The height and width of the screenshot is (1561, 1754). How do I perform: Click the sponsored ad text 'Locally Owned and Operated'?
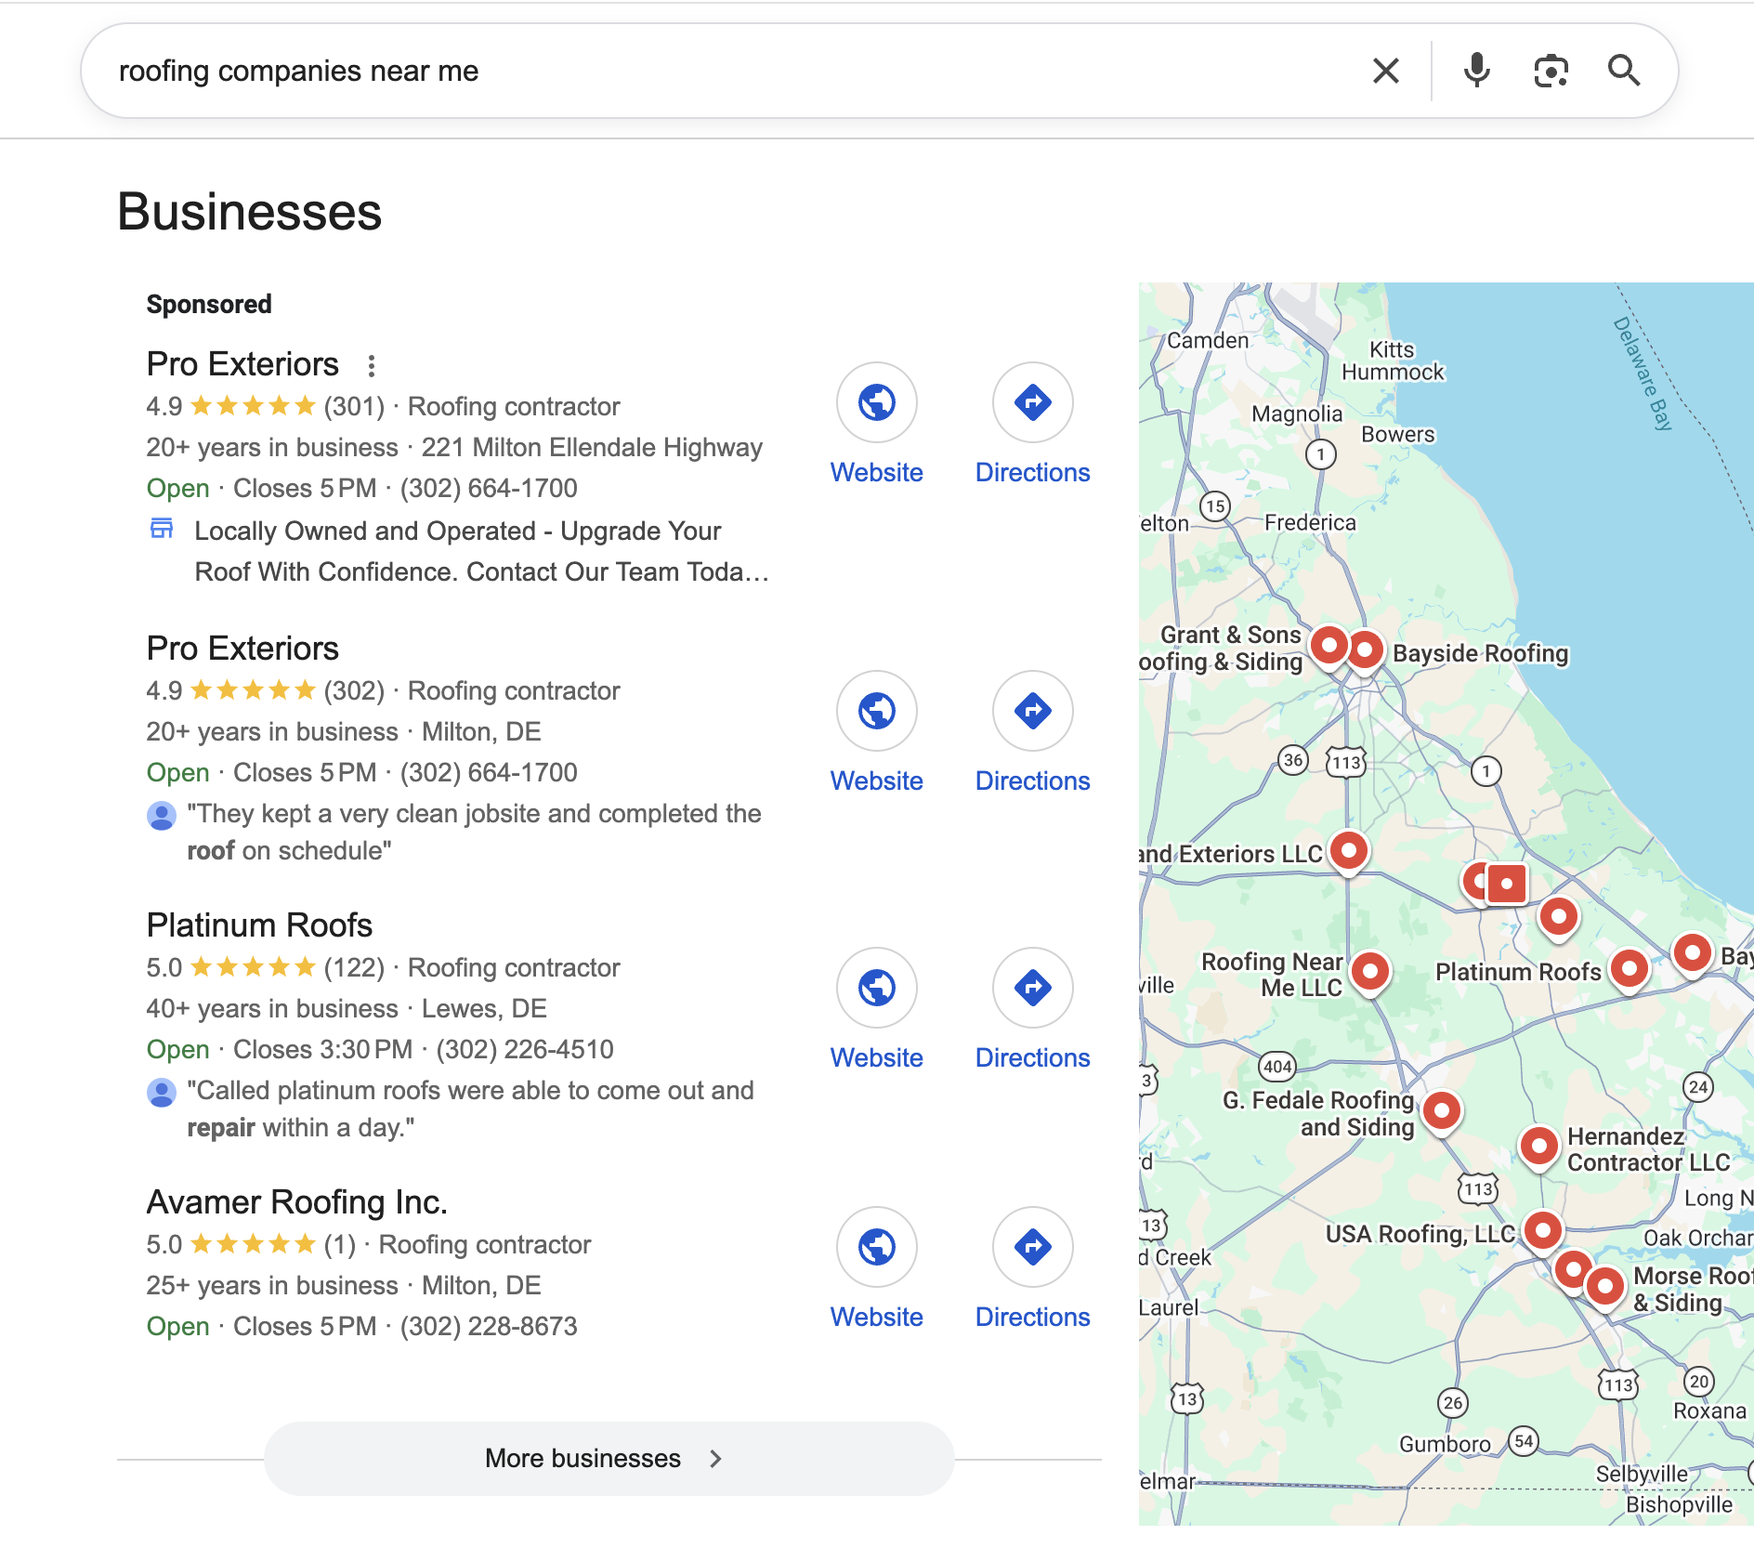365,531
